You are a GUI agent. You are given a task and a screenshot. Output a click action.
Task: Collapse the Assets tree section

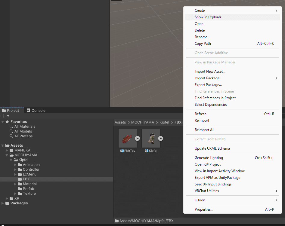pyautogui.click(x=2, y=145)
